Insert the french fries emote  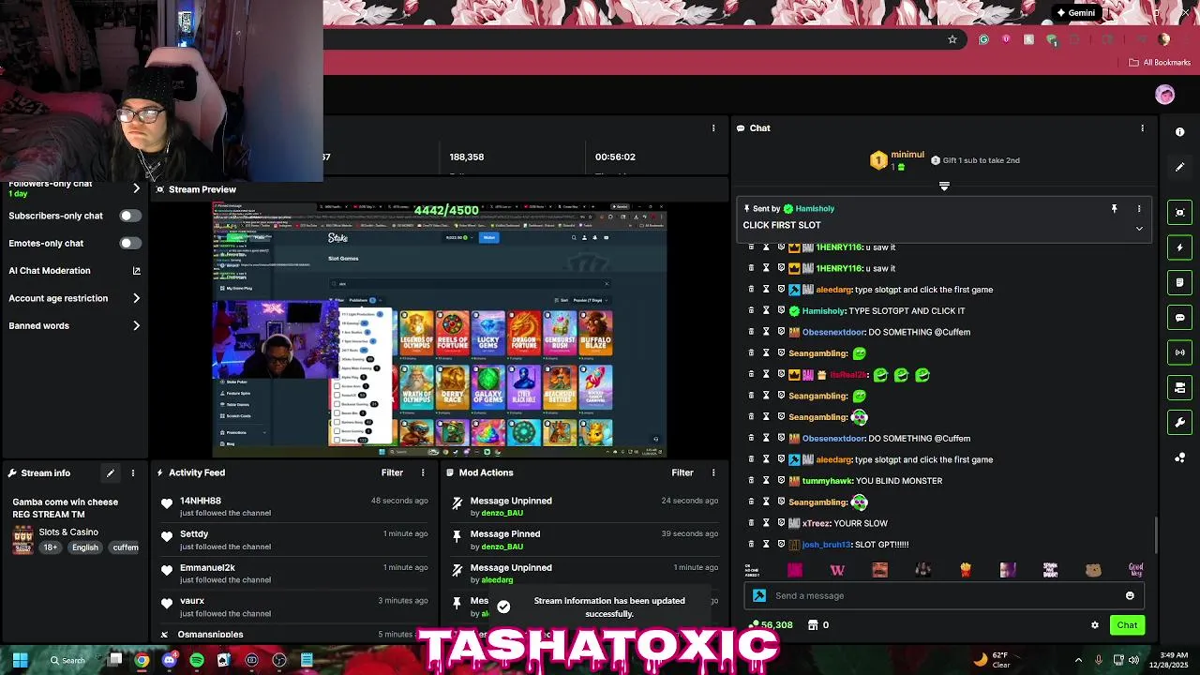tap(966, 570)
